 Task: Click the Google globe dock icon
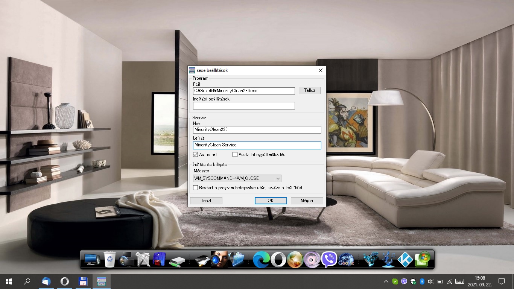[346, 260]
